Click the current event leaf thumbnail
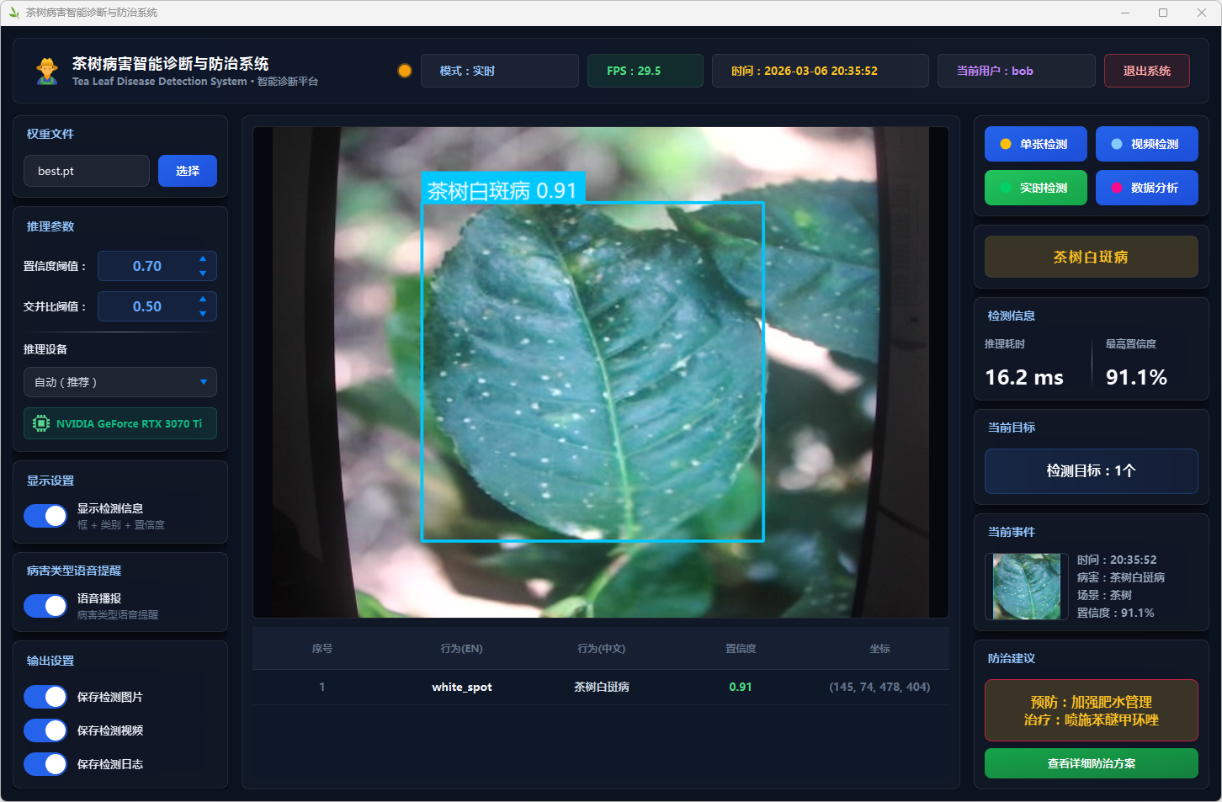 [x=1026, y=587]
